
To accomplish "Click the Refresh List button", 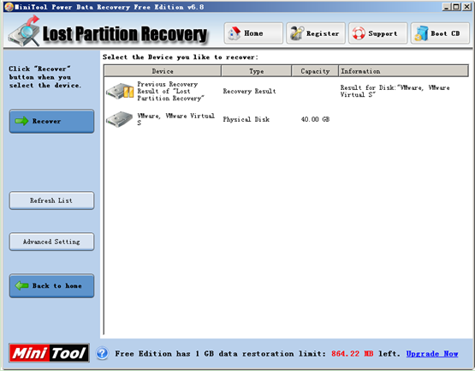I will (x=51, y=200).
